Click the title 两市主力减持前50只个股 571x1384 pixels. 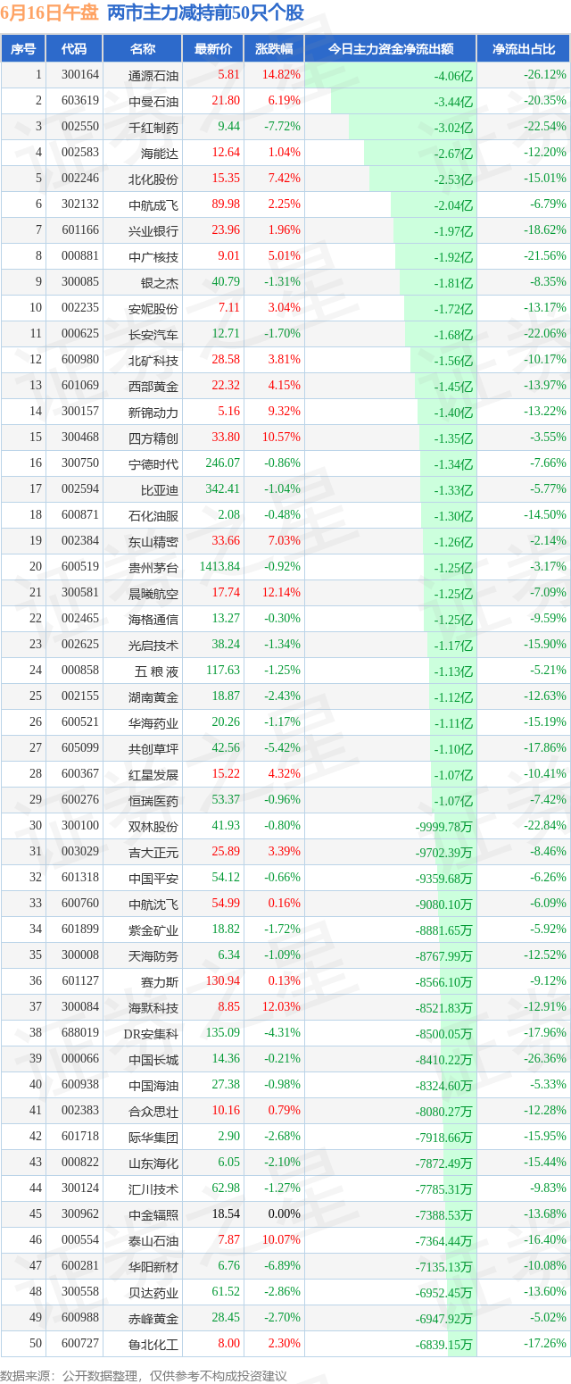tap(205, 13)
